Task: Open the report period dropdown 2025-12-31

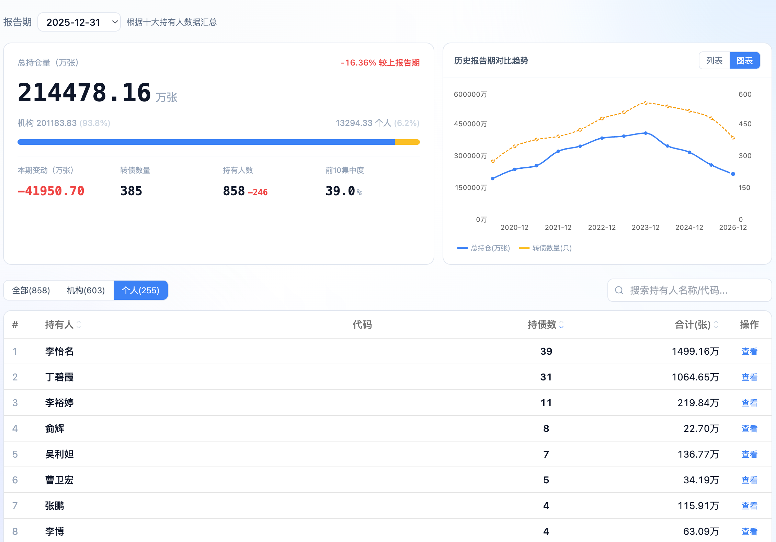Action: (79, 22)
